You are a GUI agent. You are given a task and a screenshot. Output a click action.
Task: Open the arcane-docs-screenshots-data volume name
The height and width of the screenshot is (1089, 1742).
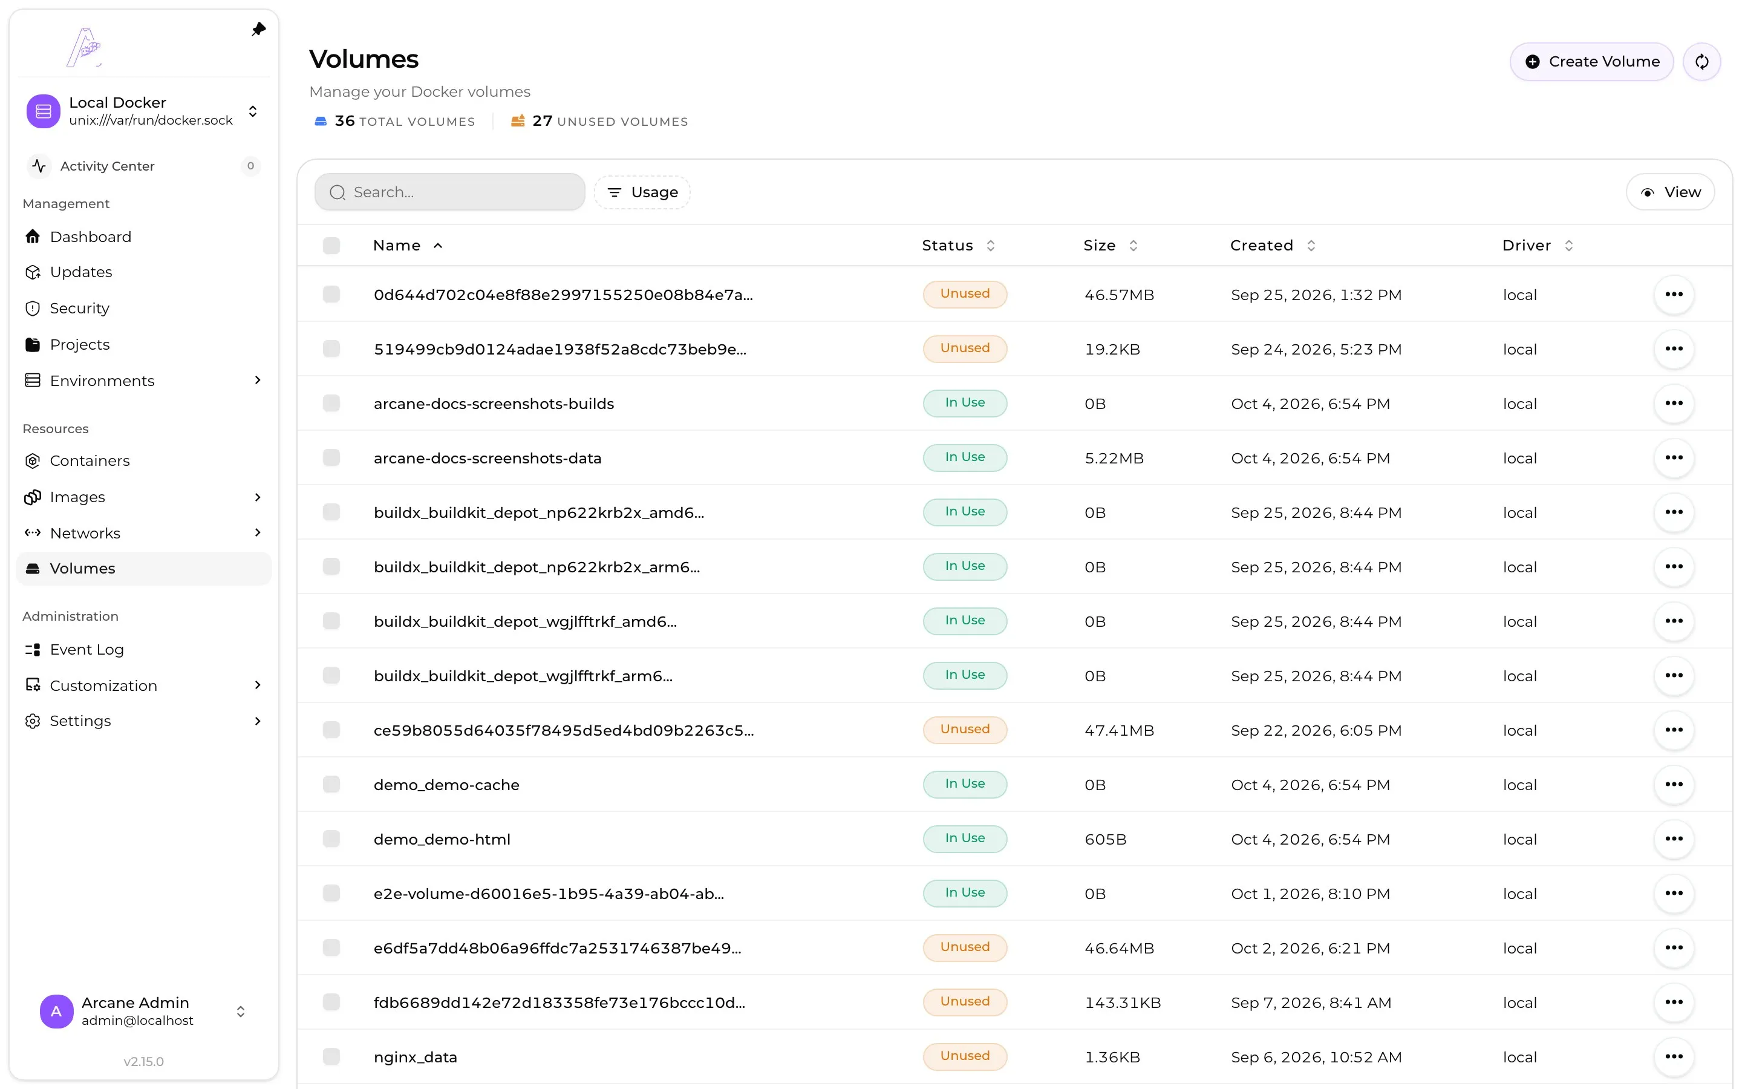[488, 458]
